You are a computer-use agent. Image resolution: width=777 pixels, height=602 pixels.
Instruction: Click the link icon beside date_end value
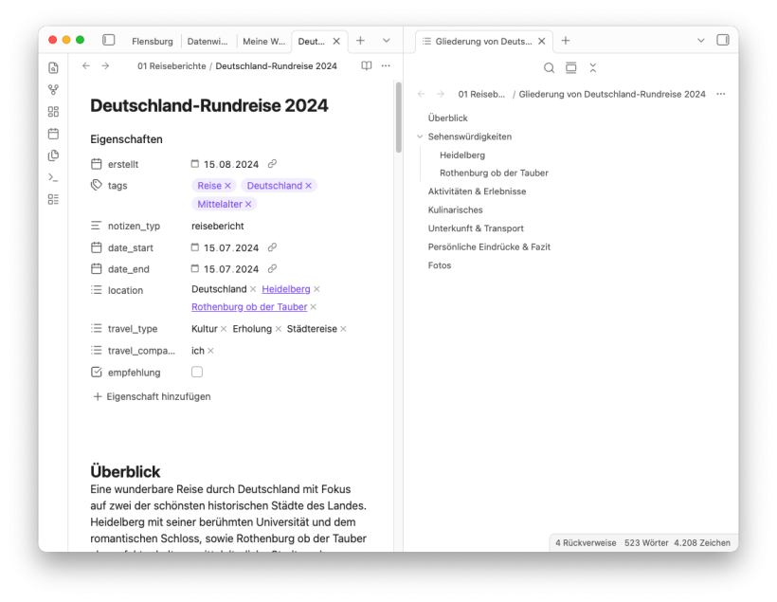pyautogui.click(x=272, y=269)
